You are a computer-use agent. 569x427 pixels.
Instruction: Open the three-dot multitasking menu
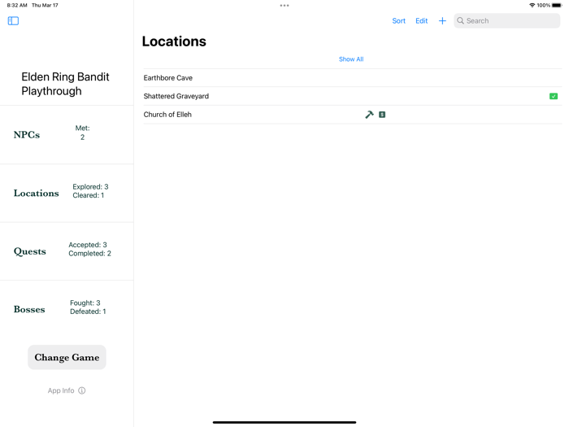pyautogui.click(x=284, y=6)
